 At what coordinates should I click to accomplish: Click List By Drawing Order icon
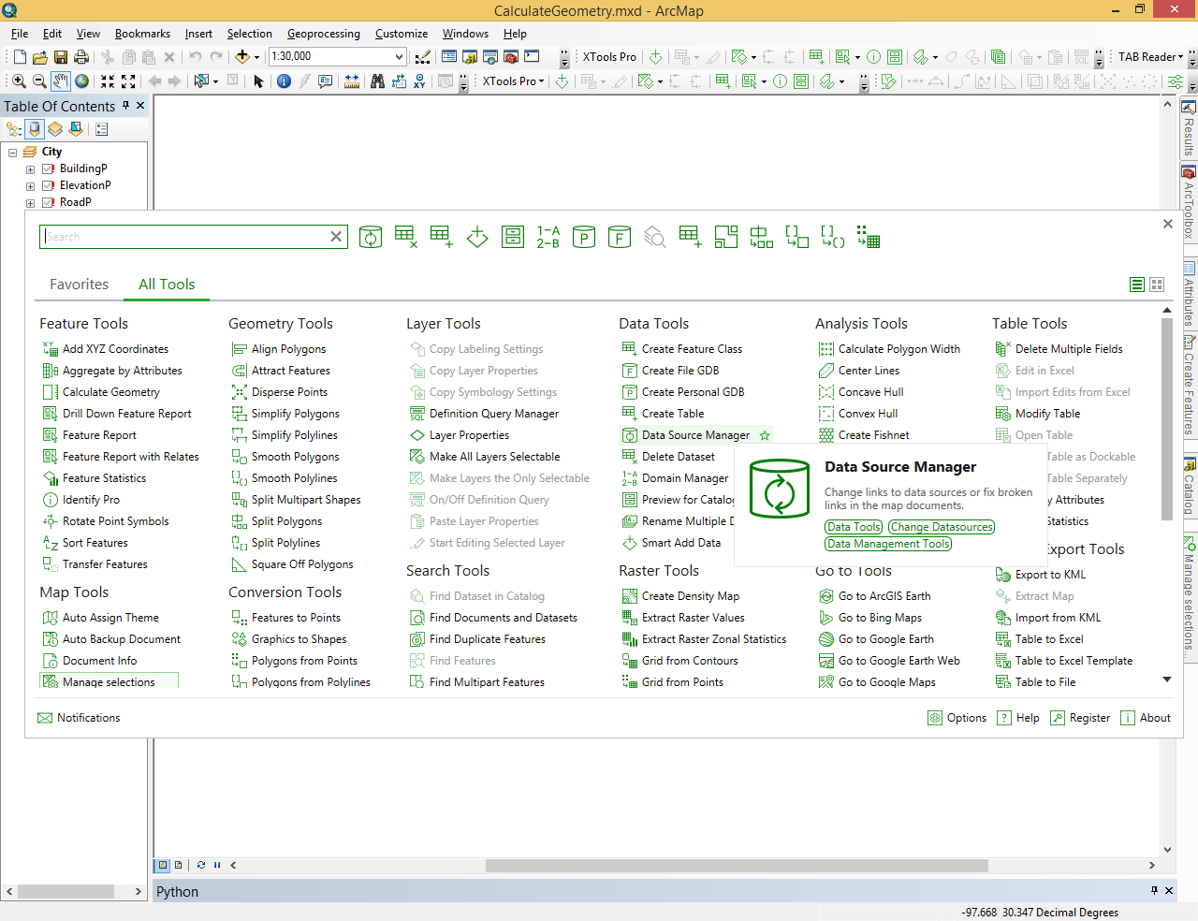tap(14, 129)
